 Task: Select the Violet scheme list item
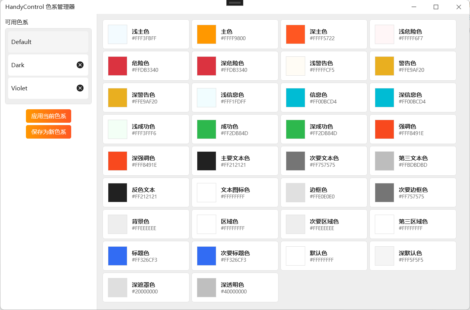click(x=48, y=88)
